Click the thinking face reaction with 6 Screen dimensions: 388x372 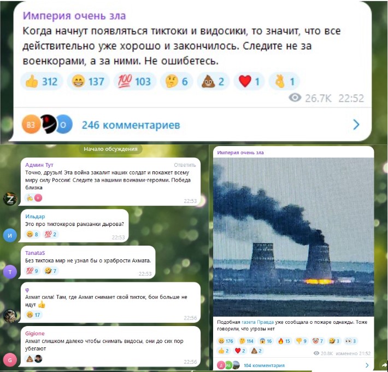(177, 82)
